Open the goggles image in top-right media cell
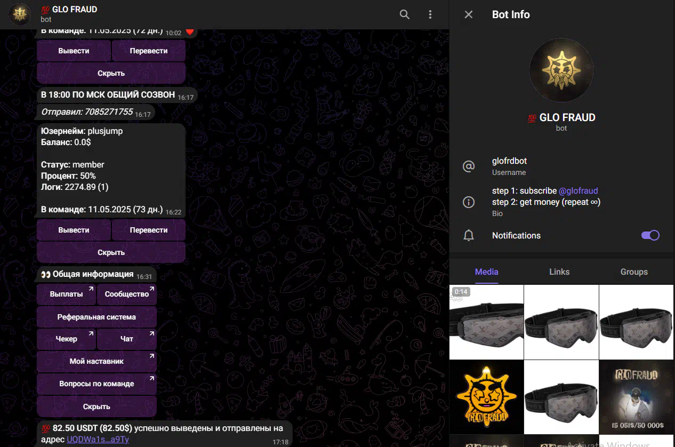This screenshot has width=675, height=447. tap(637, 322)
